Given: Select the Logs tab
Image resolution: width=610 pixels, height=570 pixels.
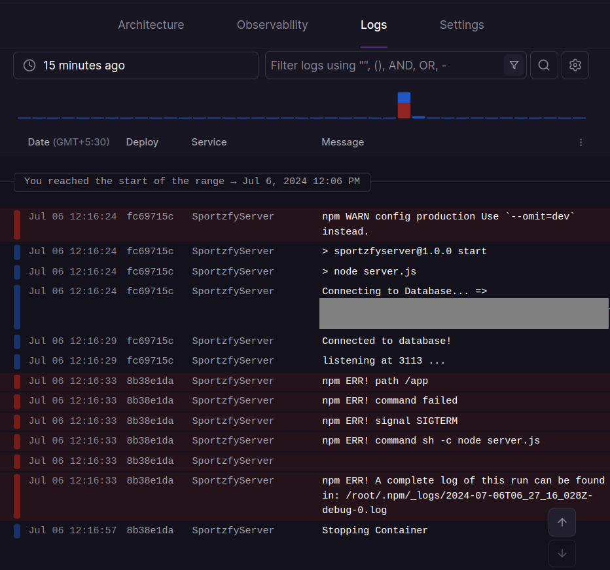Looking at the screenshot, I should tap(374, 25).
